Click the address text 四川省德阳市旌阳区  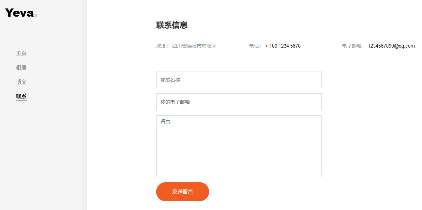coord(194,46)
